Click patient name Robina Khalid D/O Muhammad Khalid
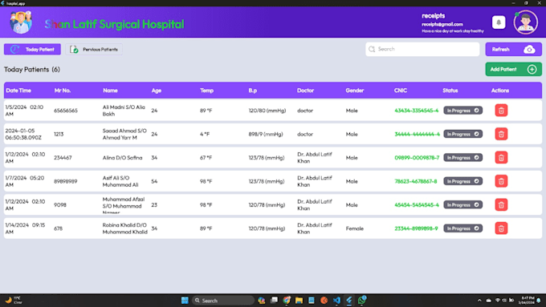546x307 pixels. click(124, 228)
